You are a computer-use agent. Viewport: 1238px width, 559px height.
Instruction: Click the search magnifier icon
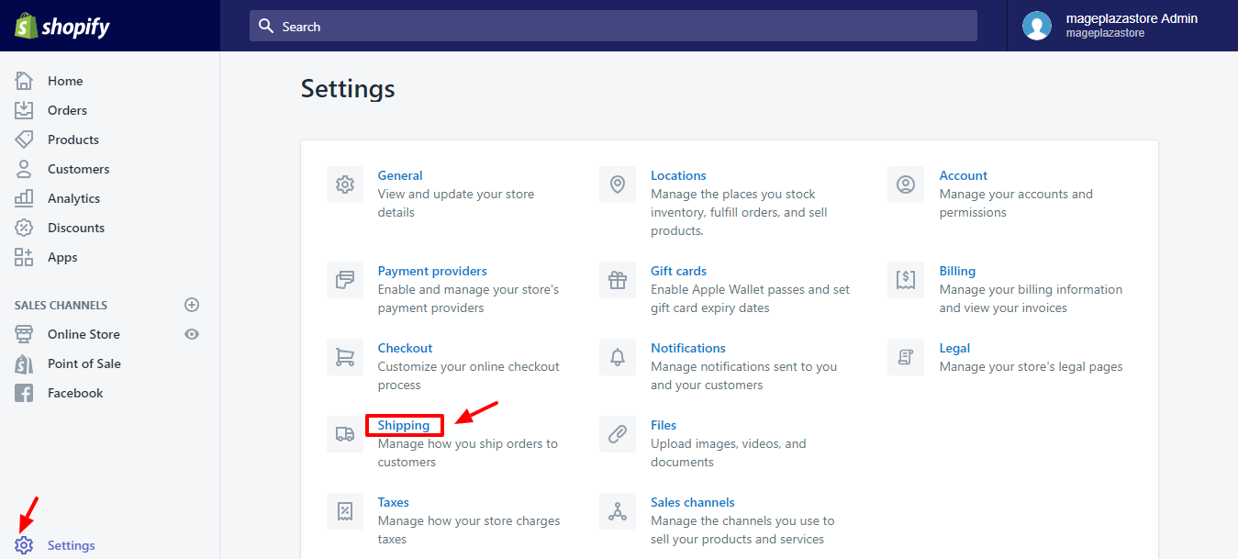[266, 26]
